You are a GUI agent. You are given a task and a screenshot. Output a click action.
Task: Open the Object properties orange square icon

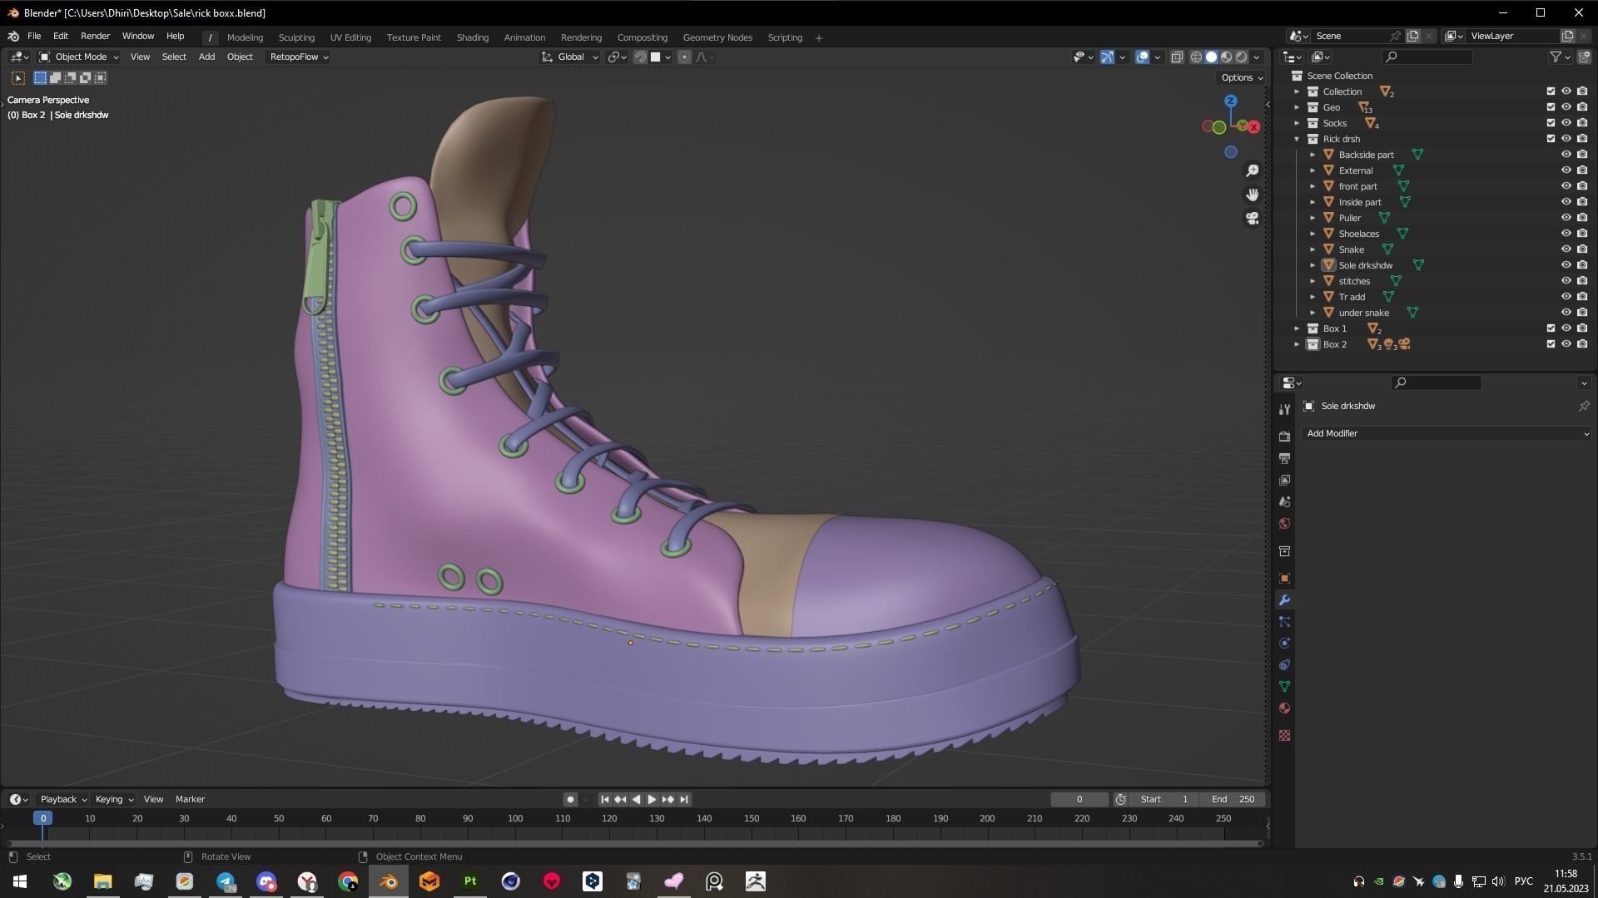pyautogui.click(x=1284, y=579)
